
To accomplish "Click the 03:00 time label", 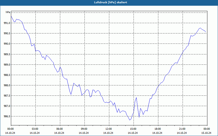I will click(36, 129).
